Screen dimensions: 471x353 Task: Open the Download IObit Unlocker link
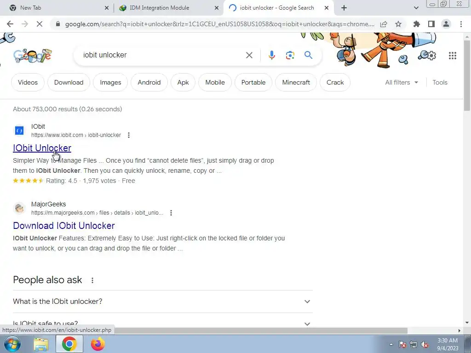pos(63,226)
